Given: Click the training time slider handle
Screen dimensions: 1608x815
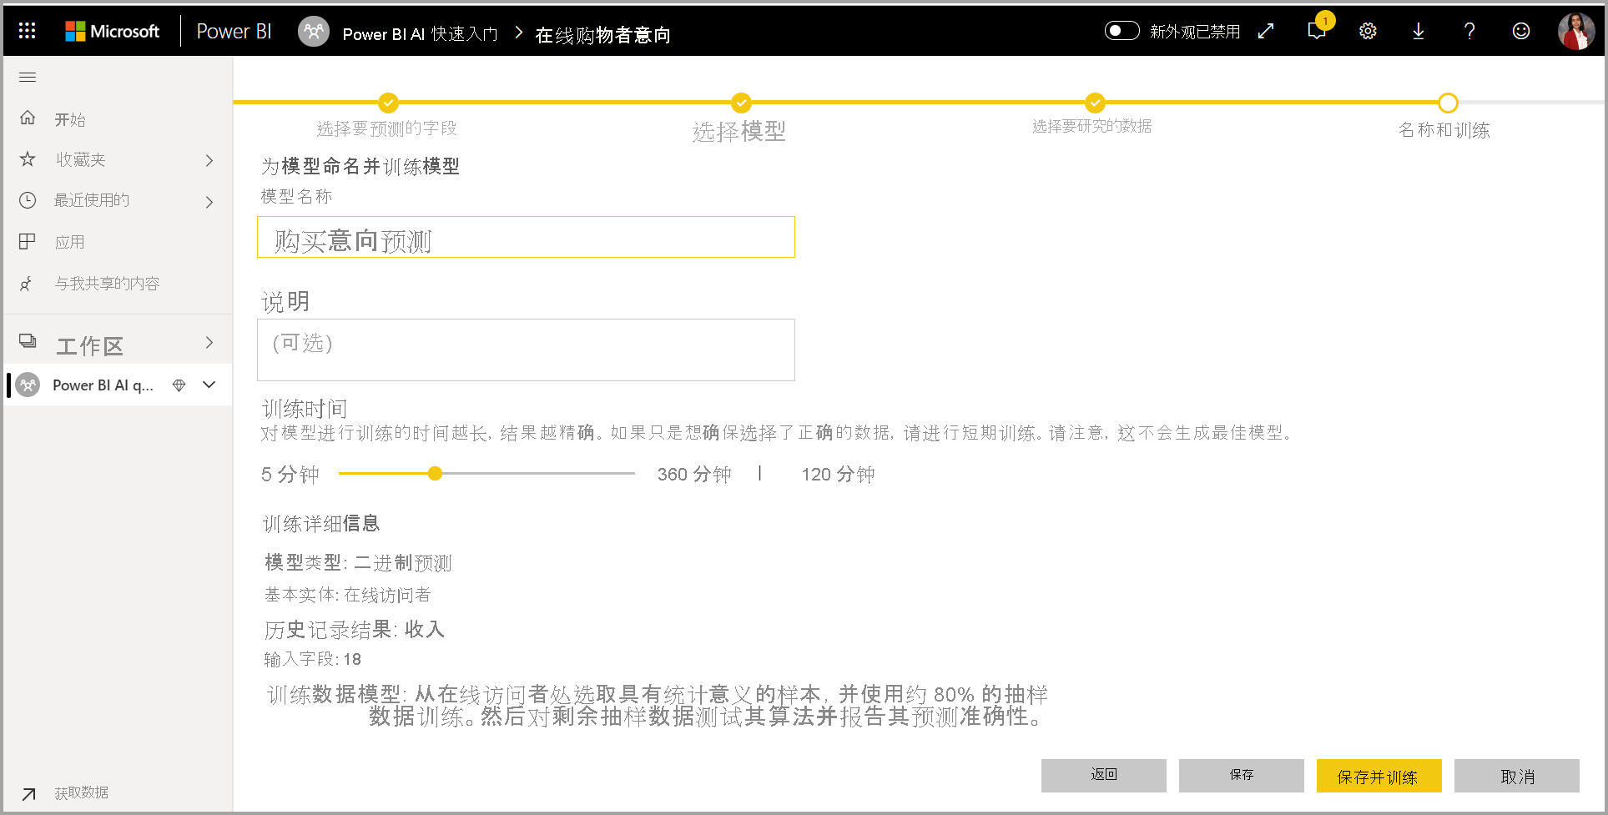Looking at the screenshot, I should pyautogui.click(x=435, y=473).
